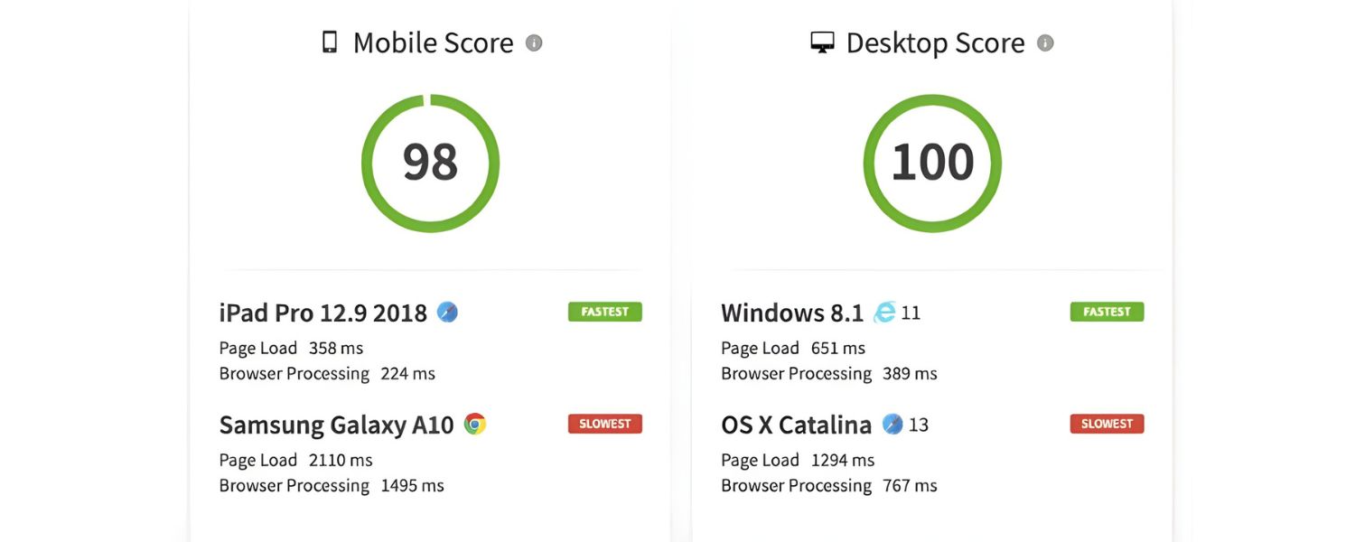Click the Mobile Score info icon
Image resolution: width=1355 pixels, height=542 pixels.
pyautogui.click(x=534, y=42)
